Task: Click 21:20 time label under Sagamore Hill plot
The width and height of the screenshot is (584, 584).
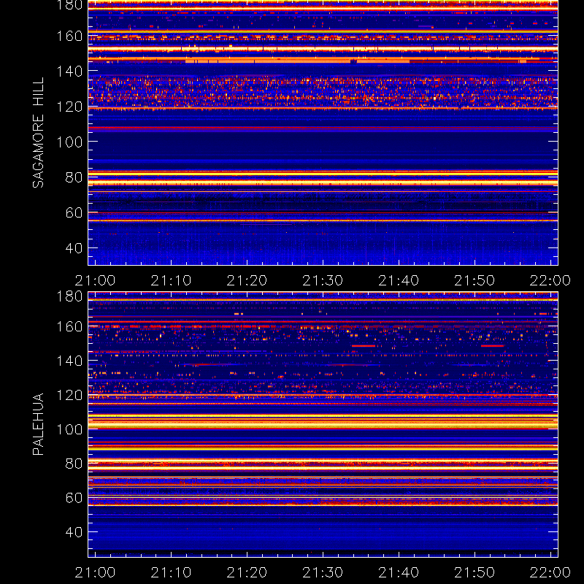Action: tap(247, 280)
